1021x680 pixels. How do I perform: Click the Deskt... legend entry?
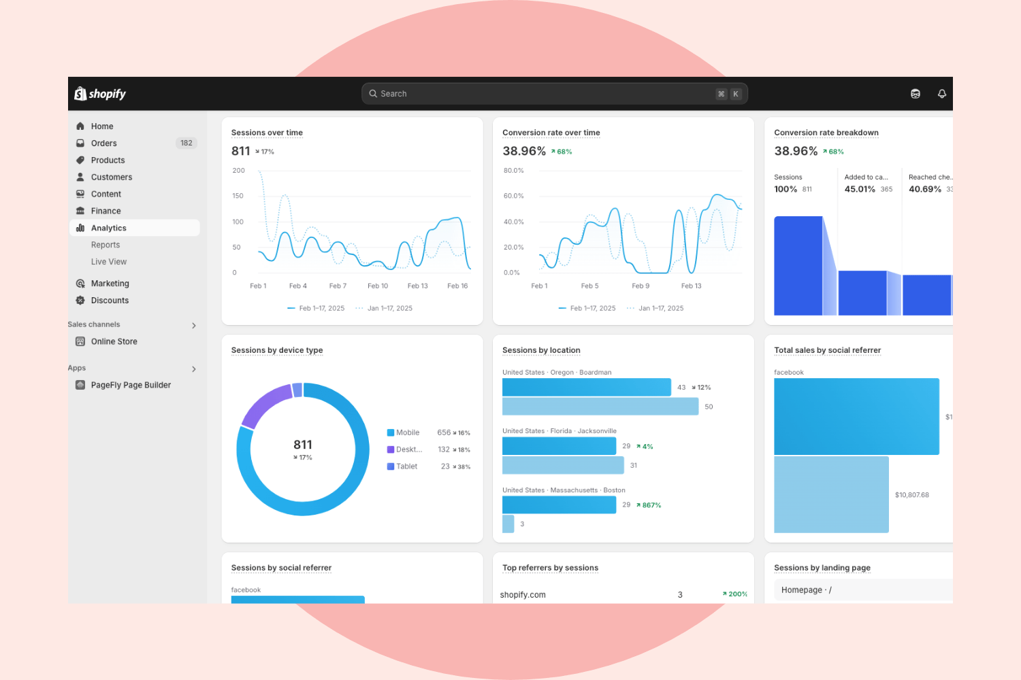(x=405, y=449)
